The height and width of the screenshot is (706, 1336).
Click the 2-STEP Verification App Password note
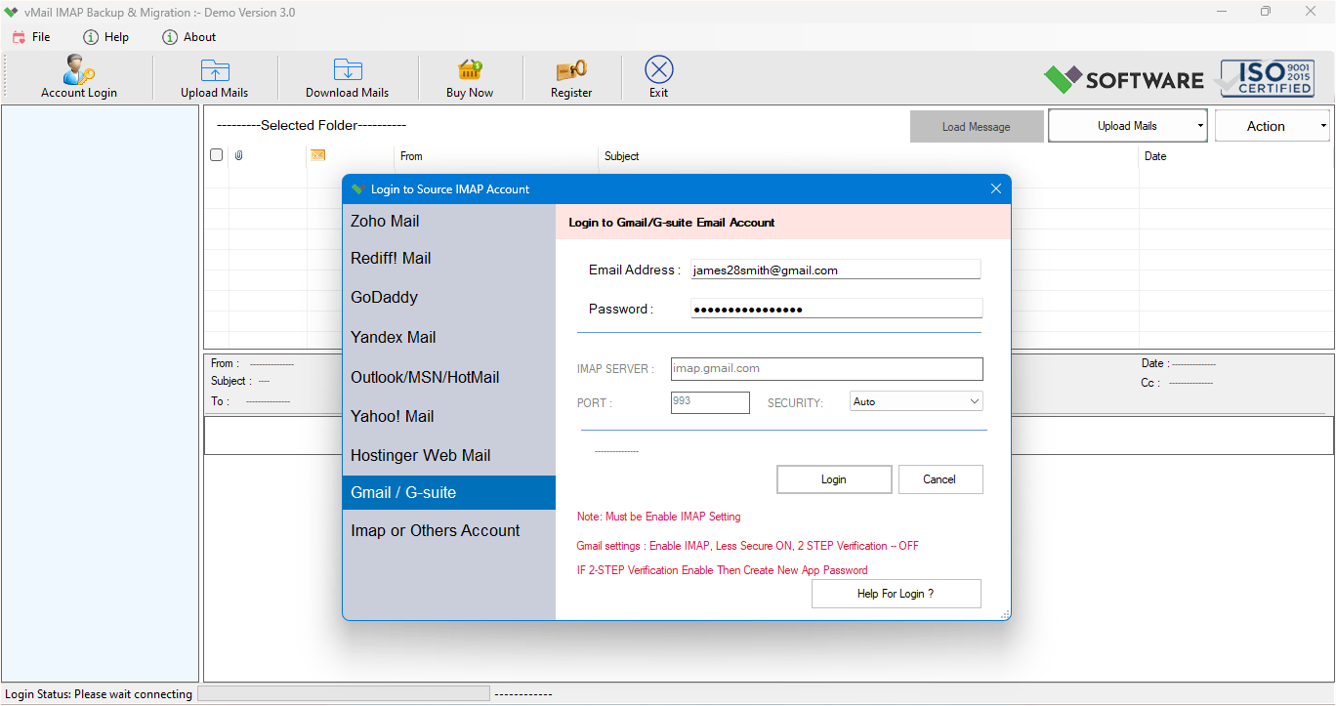click(x=723, y=570)
